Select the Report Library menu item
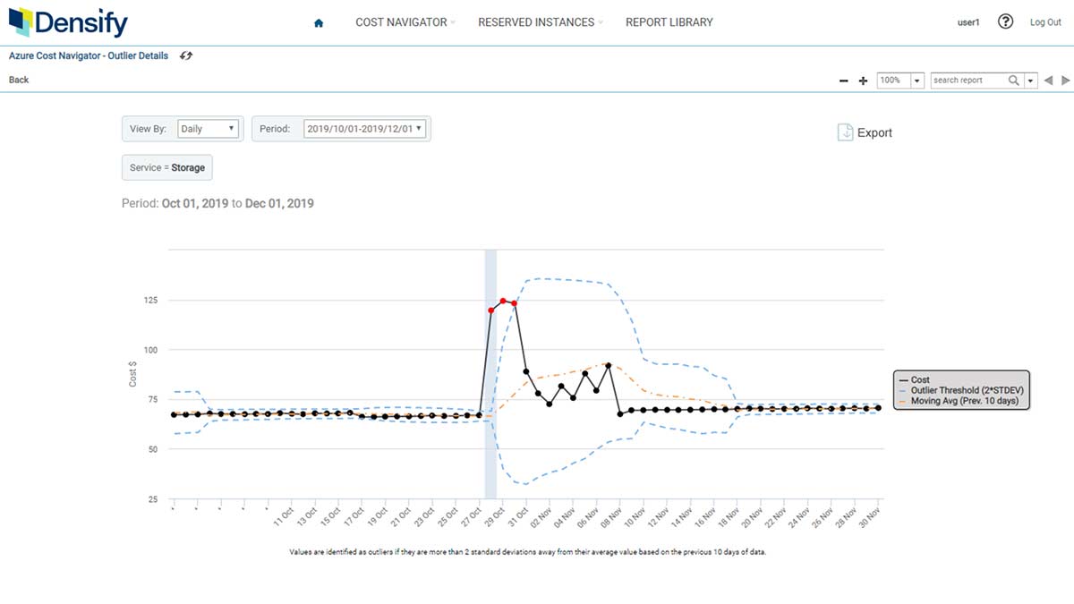Screen dimensions: 1074x604 point(669,22)
